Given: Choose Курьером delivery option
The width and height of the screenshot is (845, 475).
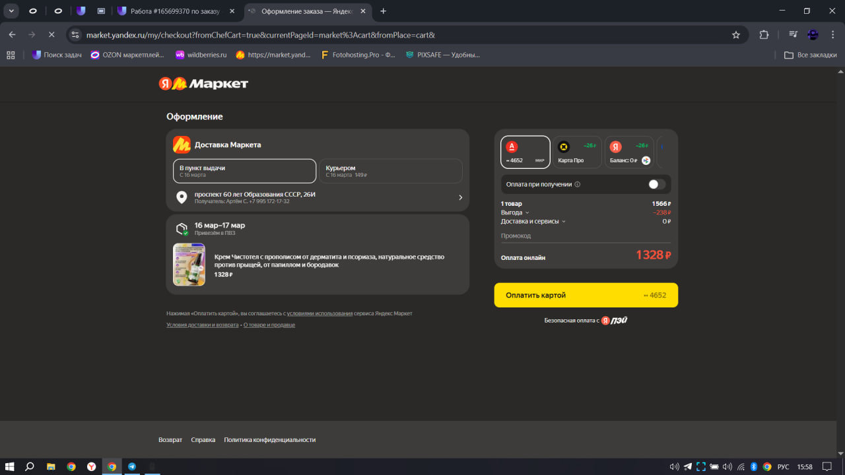Looking at the screenshot, I should point(390,171).
